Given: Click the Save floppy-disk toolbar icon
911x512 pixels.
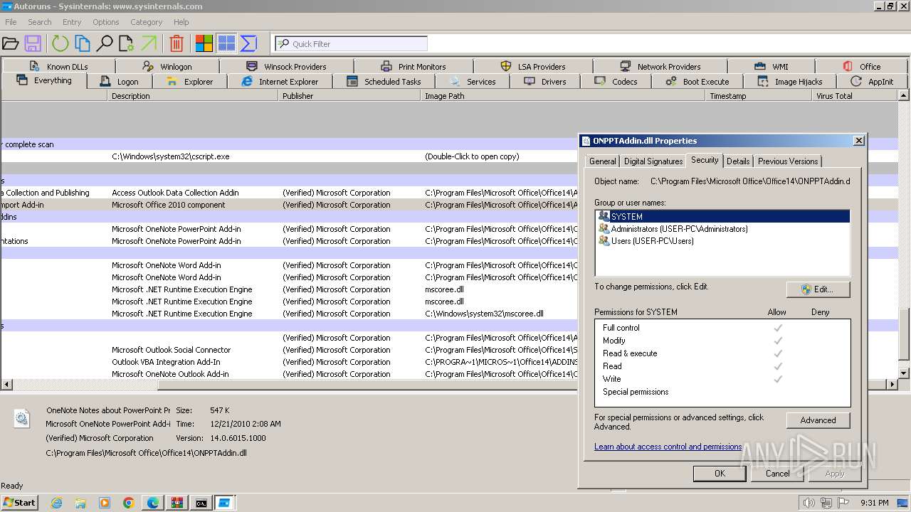Looking at the screenshot, I should pyautogui.click(x=33, y=43).
